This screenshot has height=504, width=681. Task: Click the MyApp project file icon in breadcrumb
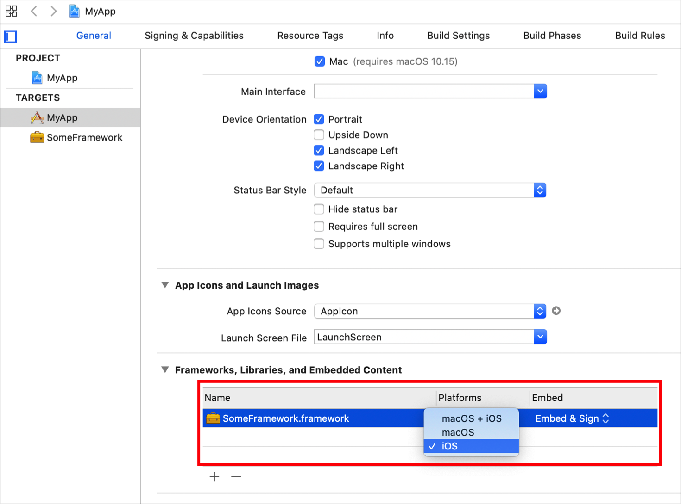point(74,11)
